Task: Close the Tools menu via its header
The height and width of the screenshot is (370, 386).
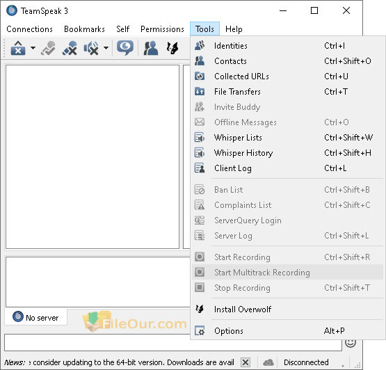Action: coord(204,29)
